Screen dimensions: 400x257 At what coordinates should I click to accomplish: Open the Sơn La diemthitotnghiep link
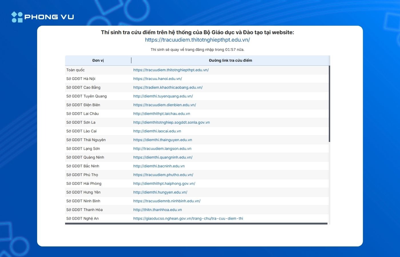[171, 123]
